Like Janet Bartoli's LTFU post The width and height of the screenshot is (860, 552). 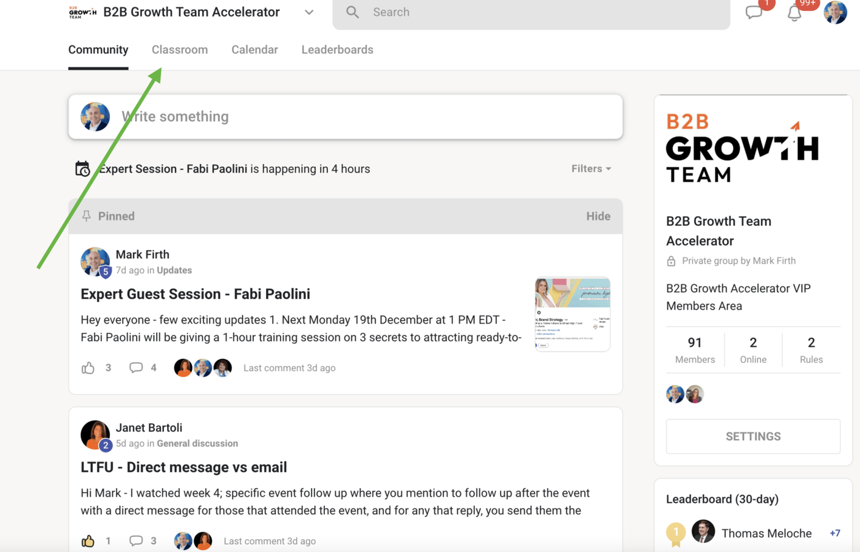click(88, 541)
